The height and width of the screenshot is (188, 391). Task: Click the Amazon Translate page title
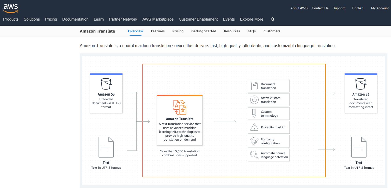pyautogui.click(x=97, y=31)
